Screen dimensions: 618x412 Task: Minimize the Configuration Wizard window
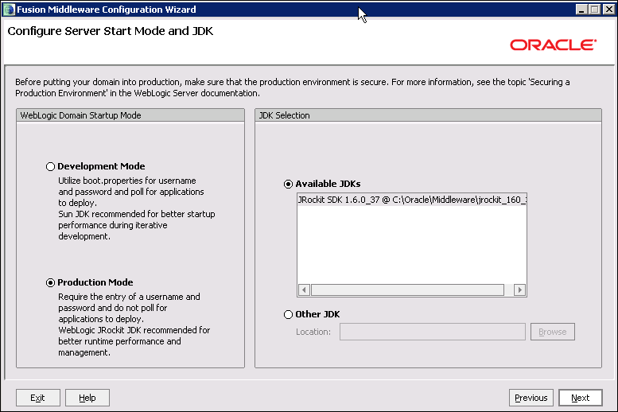click(581, 10)
